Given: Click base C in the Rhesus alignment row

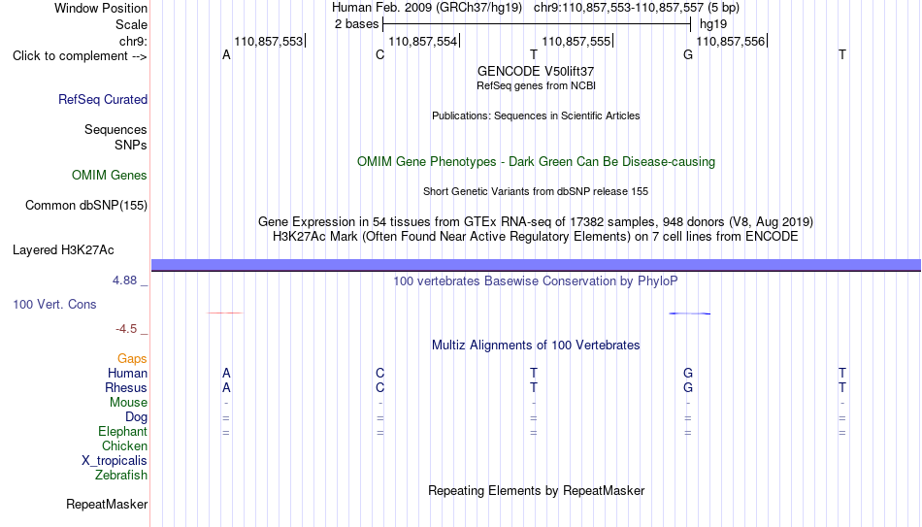Looking at the screenshot, I should click(379, 387).
